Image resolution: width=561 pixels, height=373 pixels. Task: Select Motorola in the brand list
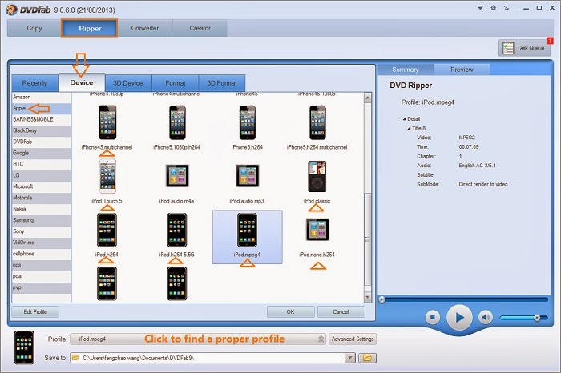(x=41, y=198)
